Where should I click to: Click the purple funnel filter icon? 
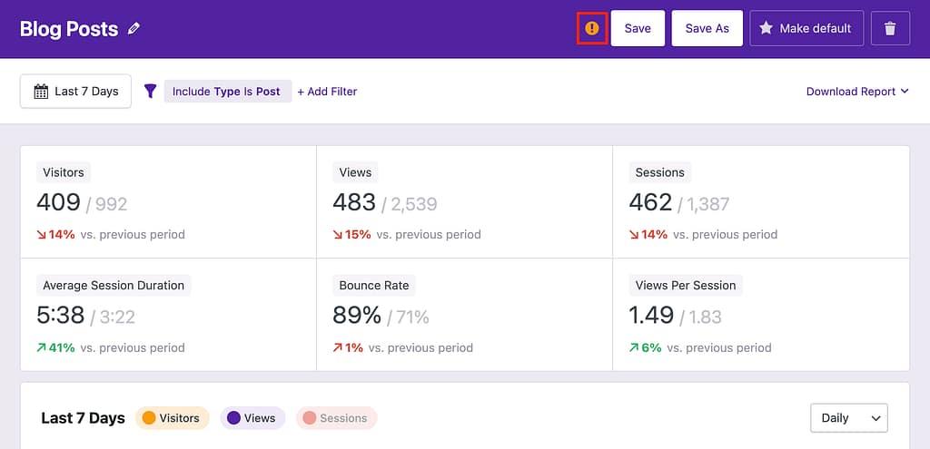coord(151,91)
